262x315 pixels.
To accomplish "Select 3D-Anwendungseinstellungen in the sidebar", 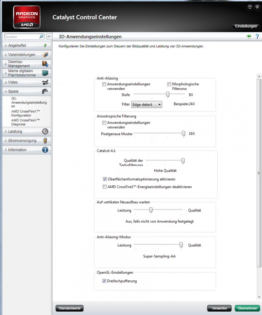I will [x=29, y=103].
